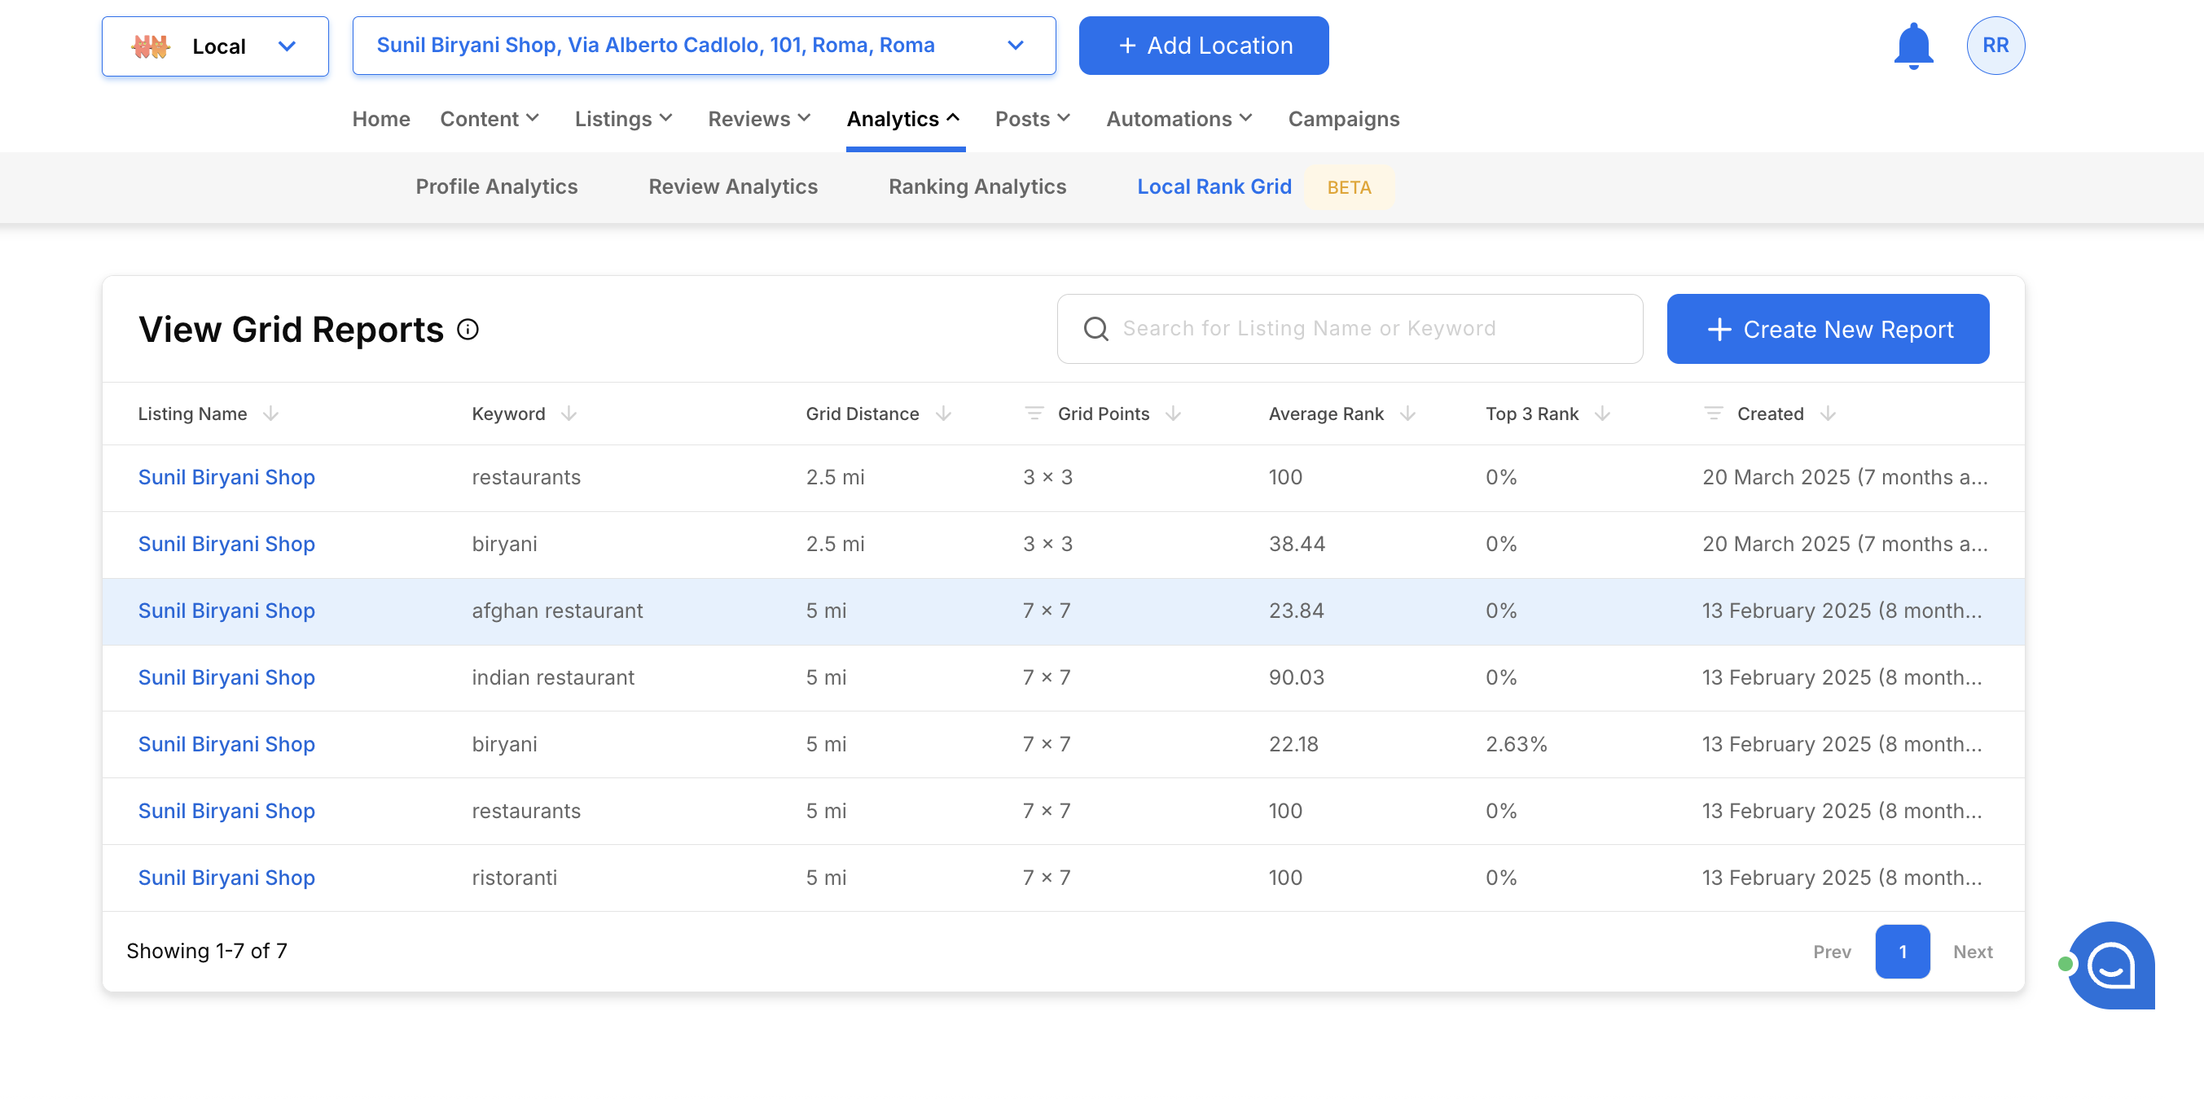The width and height of the screenshot is (2204, 1099).
Task: Open the Profile Analytics tab
Action: tap(496, 186)
